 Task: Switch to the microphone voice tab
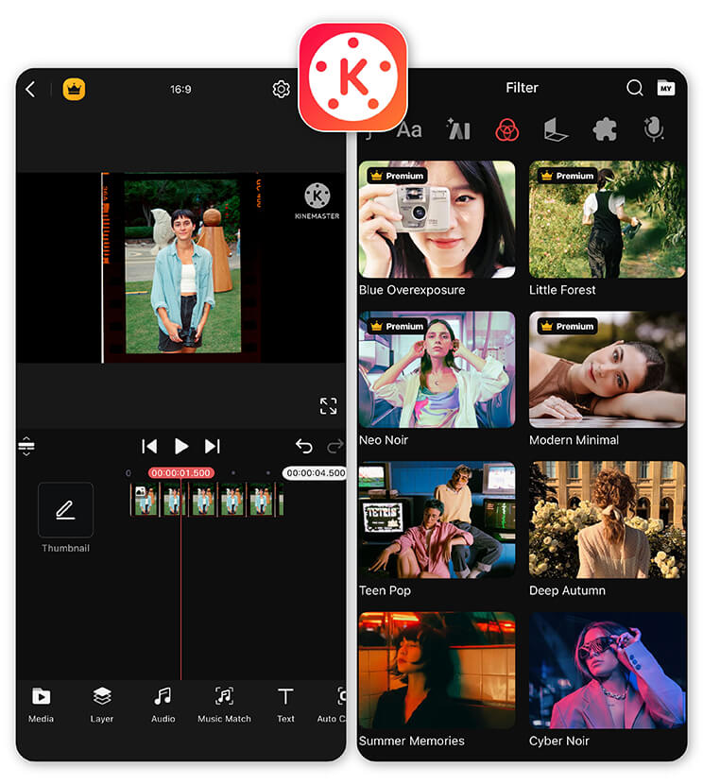click(654, 129)
